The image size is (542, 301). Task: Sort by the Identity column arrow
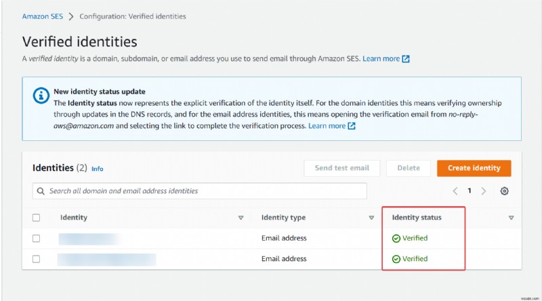(x=241, y=218)
